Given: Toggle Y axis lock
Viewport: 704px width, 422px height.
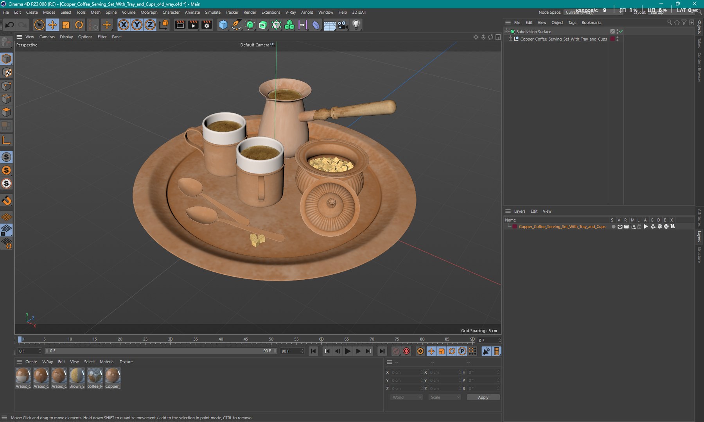Looking at the screenshot, I should coord(137,25).
